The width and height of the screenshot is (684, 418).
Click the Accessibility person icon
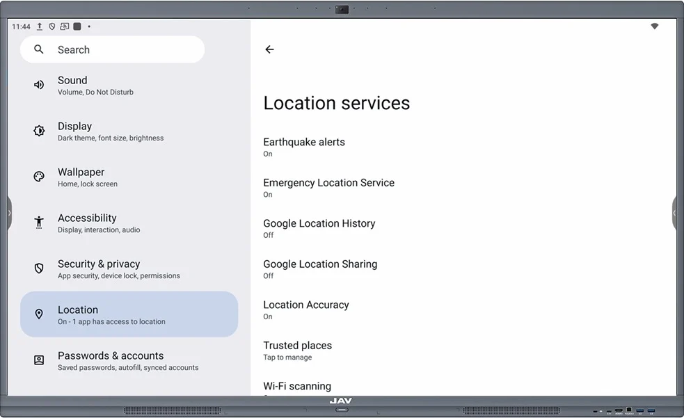(x=38, y=222)
